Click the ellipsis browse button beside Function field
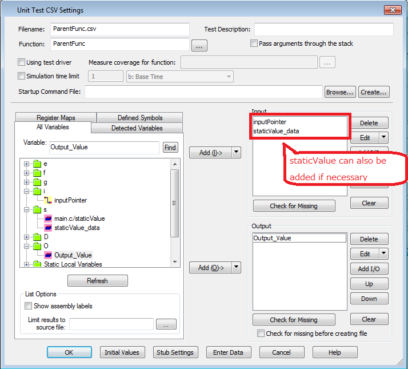 click(x=199, y=46)
